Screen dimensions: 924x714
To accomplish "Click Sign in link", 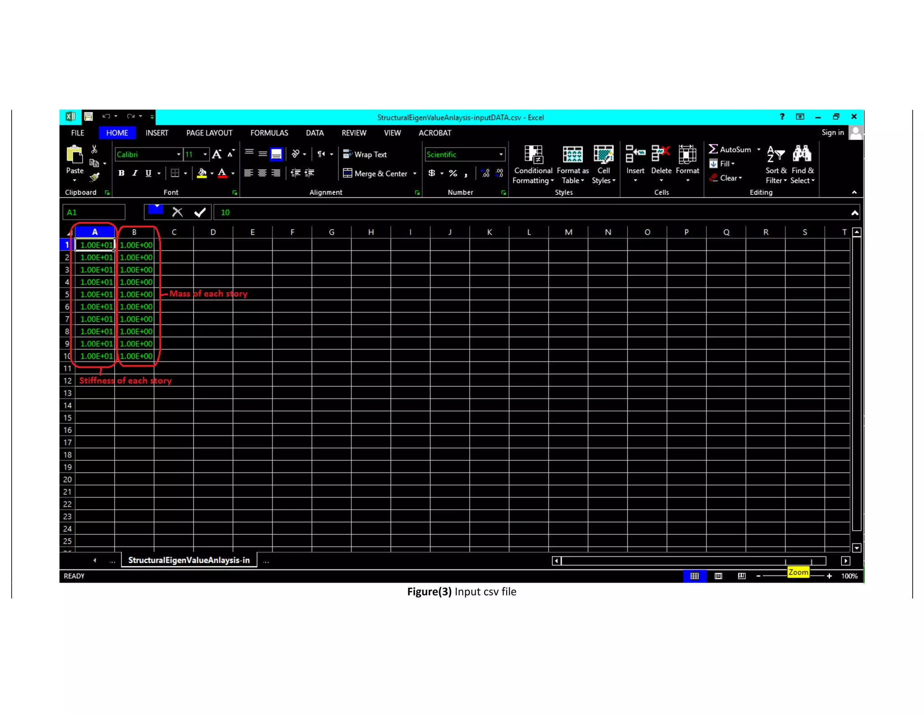I will click(832, 132).
